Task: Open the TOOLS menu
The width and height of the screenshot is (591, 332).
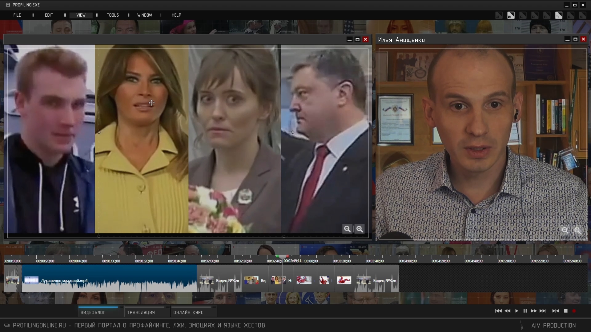Action: coord(113,15)
